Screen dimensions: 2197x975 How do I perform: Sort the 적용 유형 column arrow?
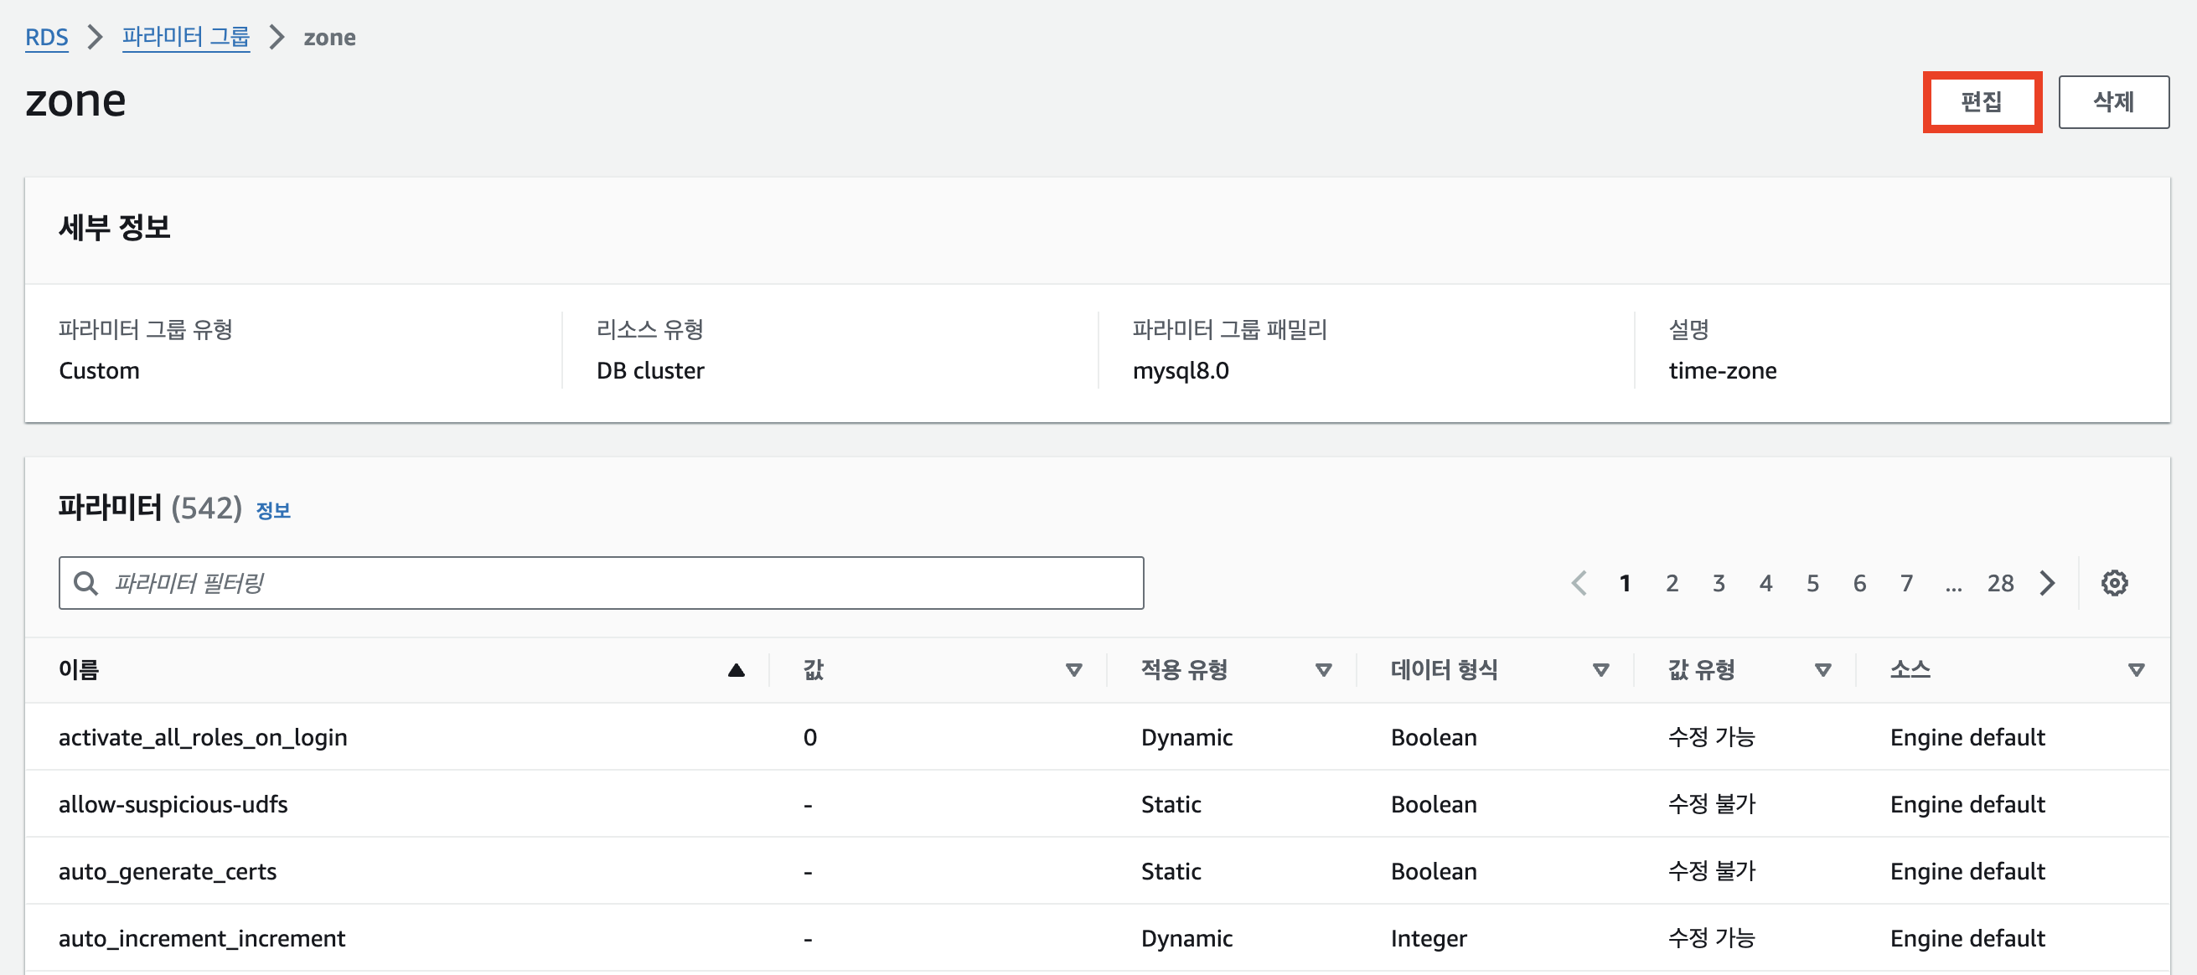(x=1323, y=670)
